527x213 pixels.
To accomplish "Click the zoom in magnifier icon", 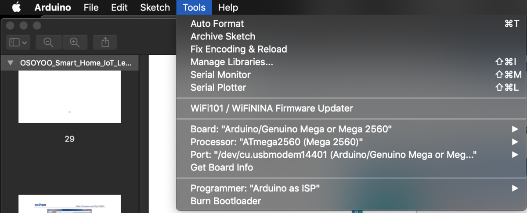I will [75, 43].
